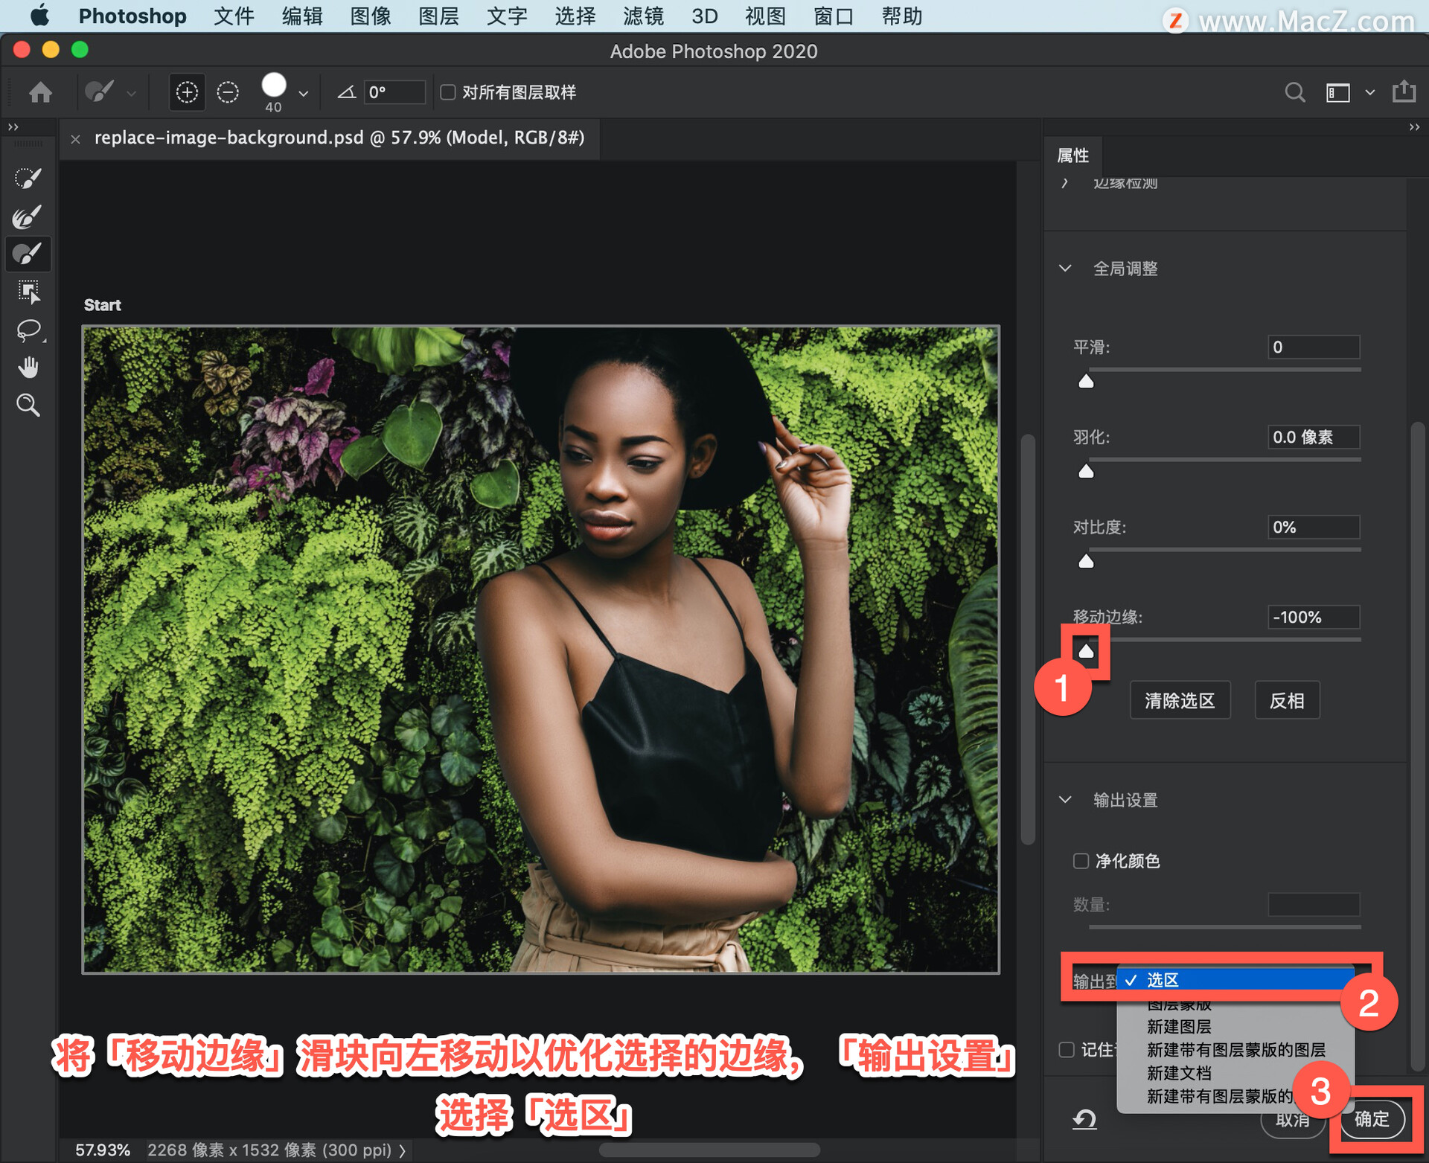Click the 确定 button
The image size is (1429, 1163).
click(x=1372, y=1118)
